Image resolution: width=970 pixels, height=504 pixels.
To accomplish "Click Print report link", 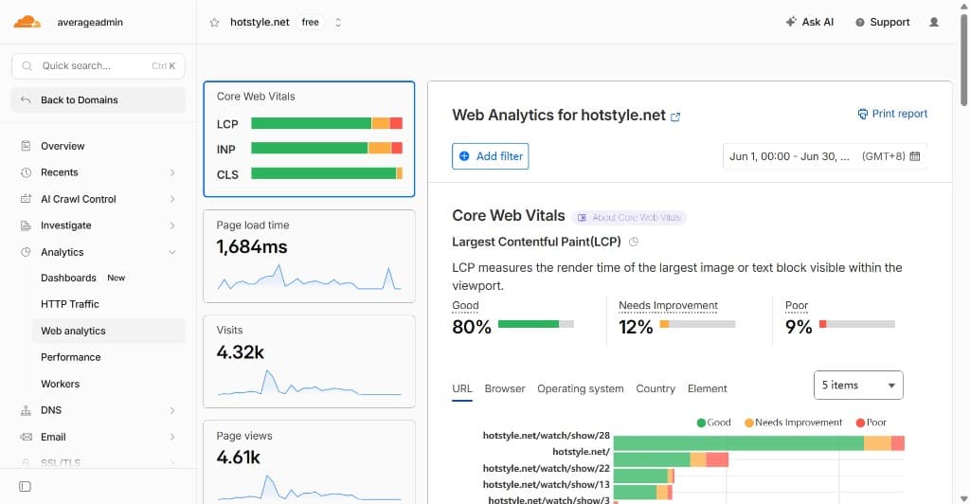I will [892, 114].
